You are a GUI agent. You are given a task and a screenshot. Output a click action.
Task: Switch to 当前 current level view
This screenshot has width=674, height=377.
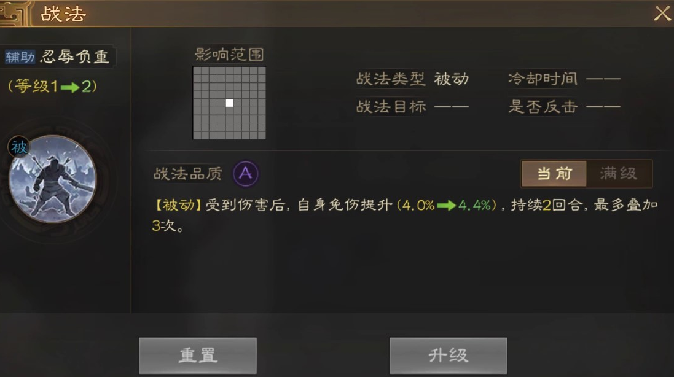click(x=554, y=174)
